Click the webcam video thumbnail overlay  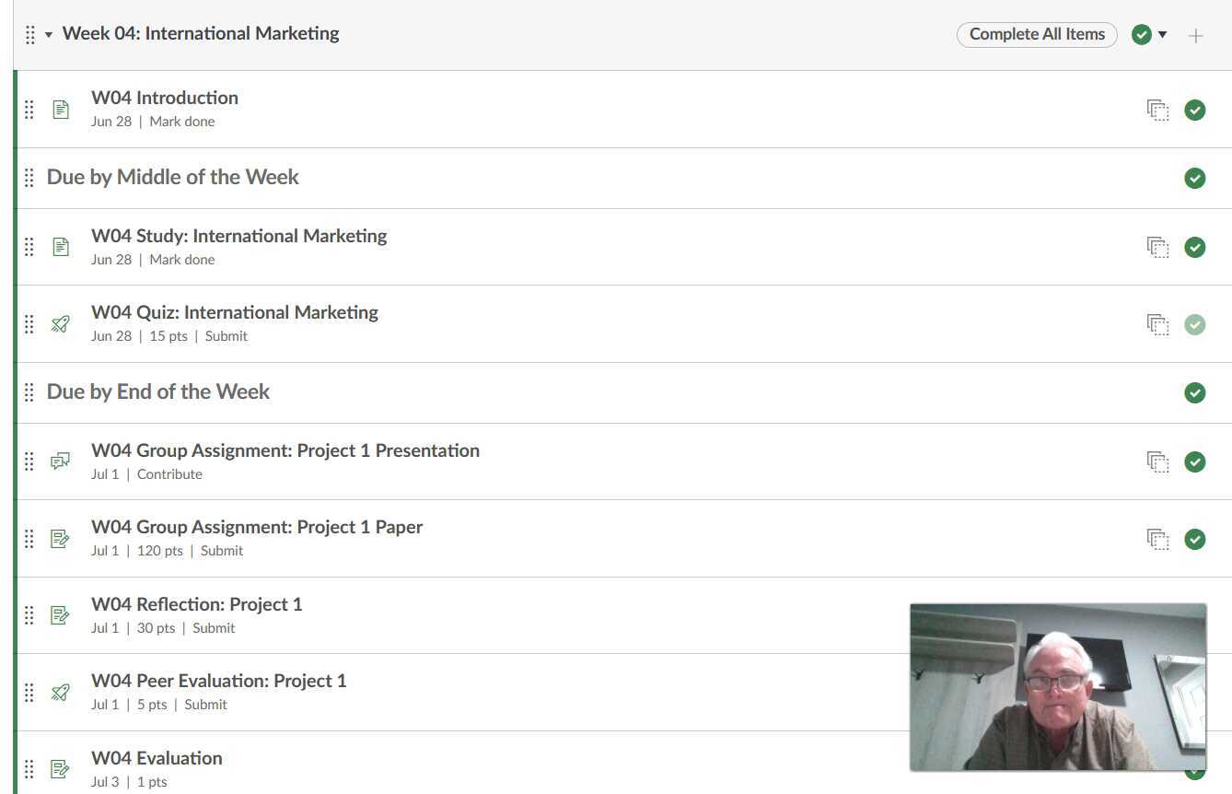tap(1057, 686)
